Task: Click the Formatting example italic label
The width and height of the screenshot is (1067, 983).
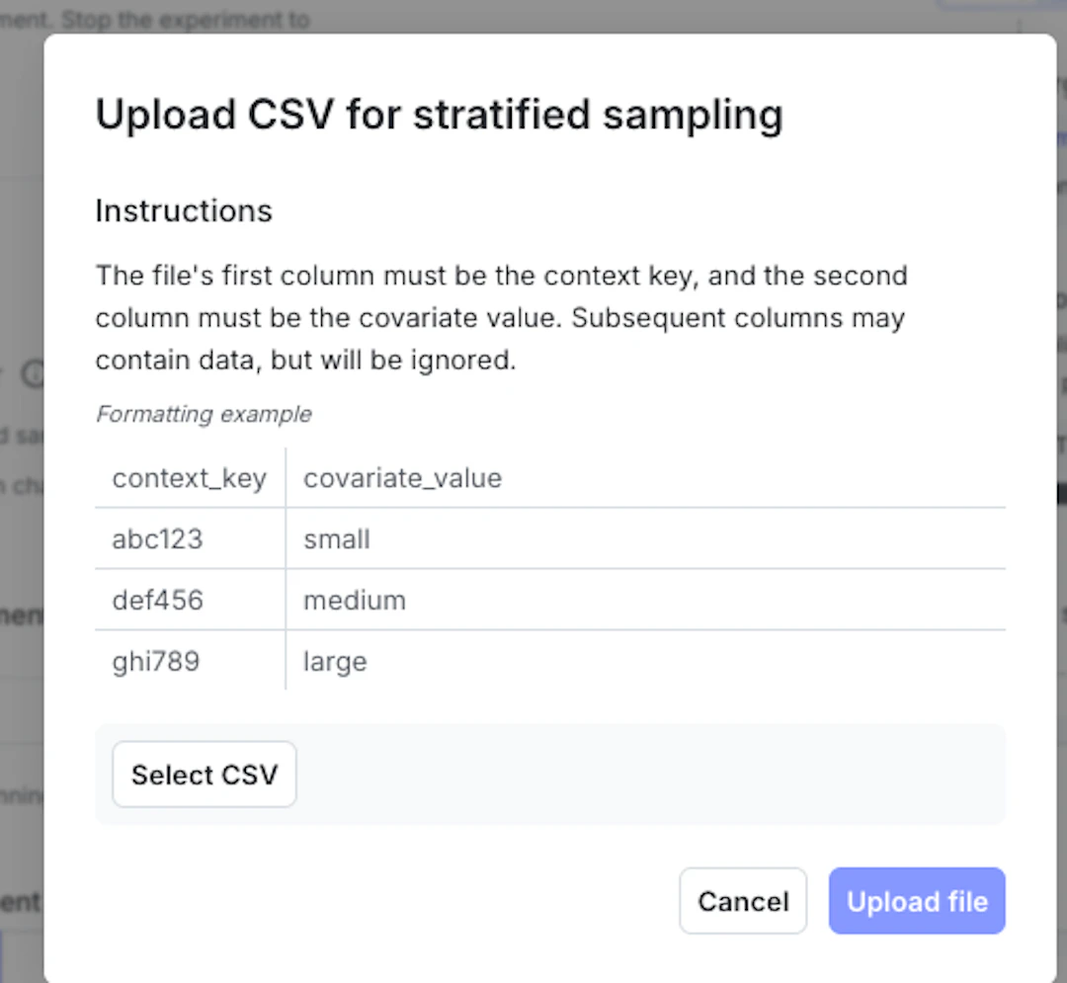Action: click(204, 414)
